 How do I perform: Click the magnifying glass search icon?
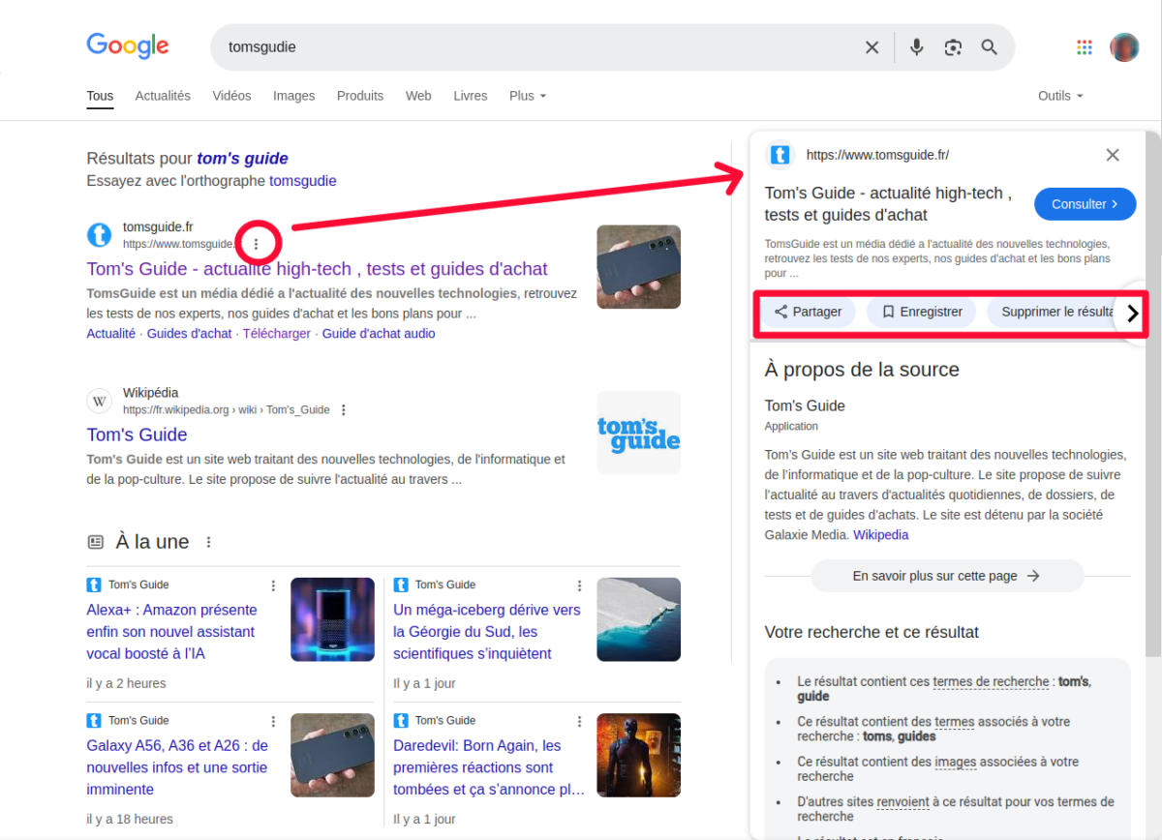989,47
